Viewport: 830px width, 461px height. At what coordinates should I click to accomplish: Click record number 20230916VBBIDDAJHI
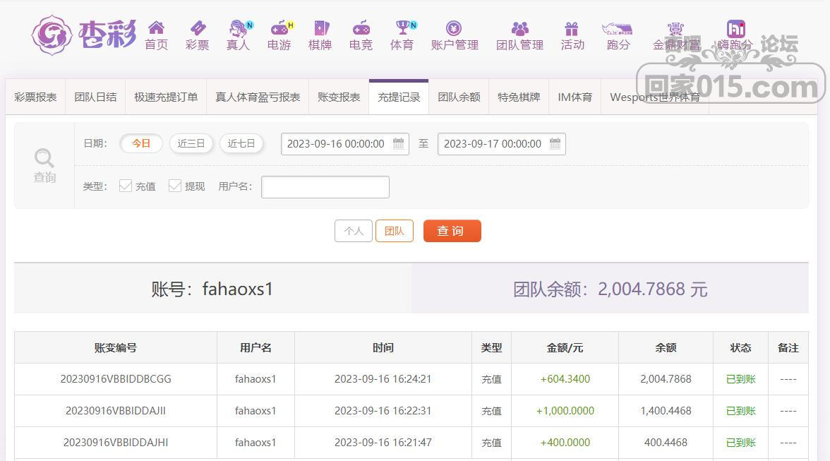click(116, 443)
